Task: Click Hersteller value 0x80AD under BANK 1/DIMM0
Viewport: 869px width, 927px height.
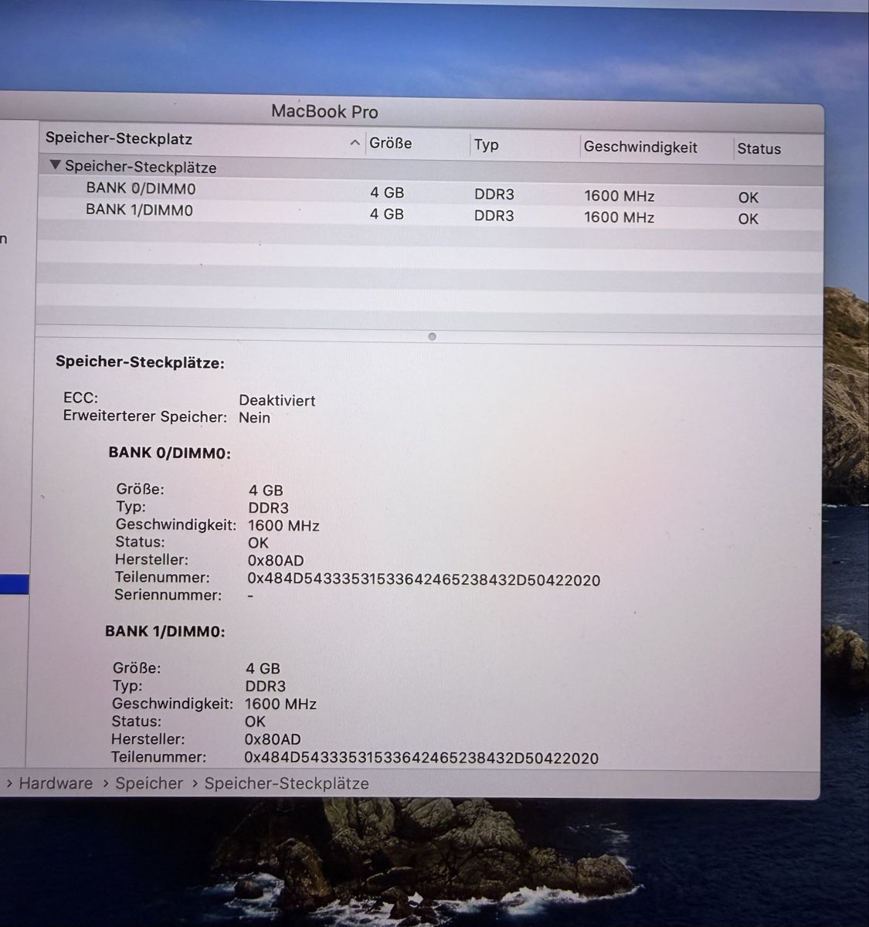Action: (x=273, y=740)
